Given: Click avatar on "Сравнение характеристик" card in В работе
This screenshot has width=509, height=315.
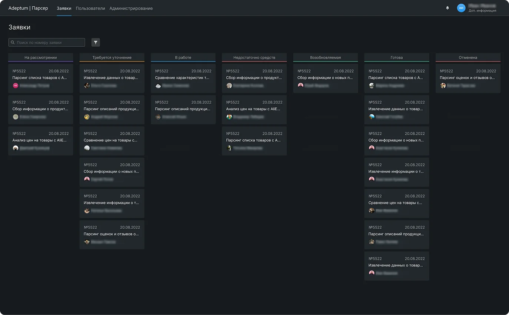Looking at the screenshot, I should tap(158, 86).
